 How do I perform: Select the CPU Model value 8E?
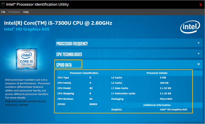91,88
